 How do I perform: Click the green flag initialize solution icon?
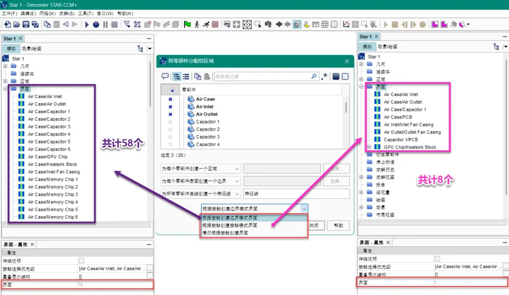187,24
